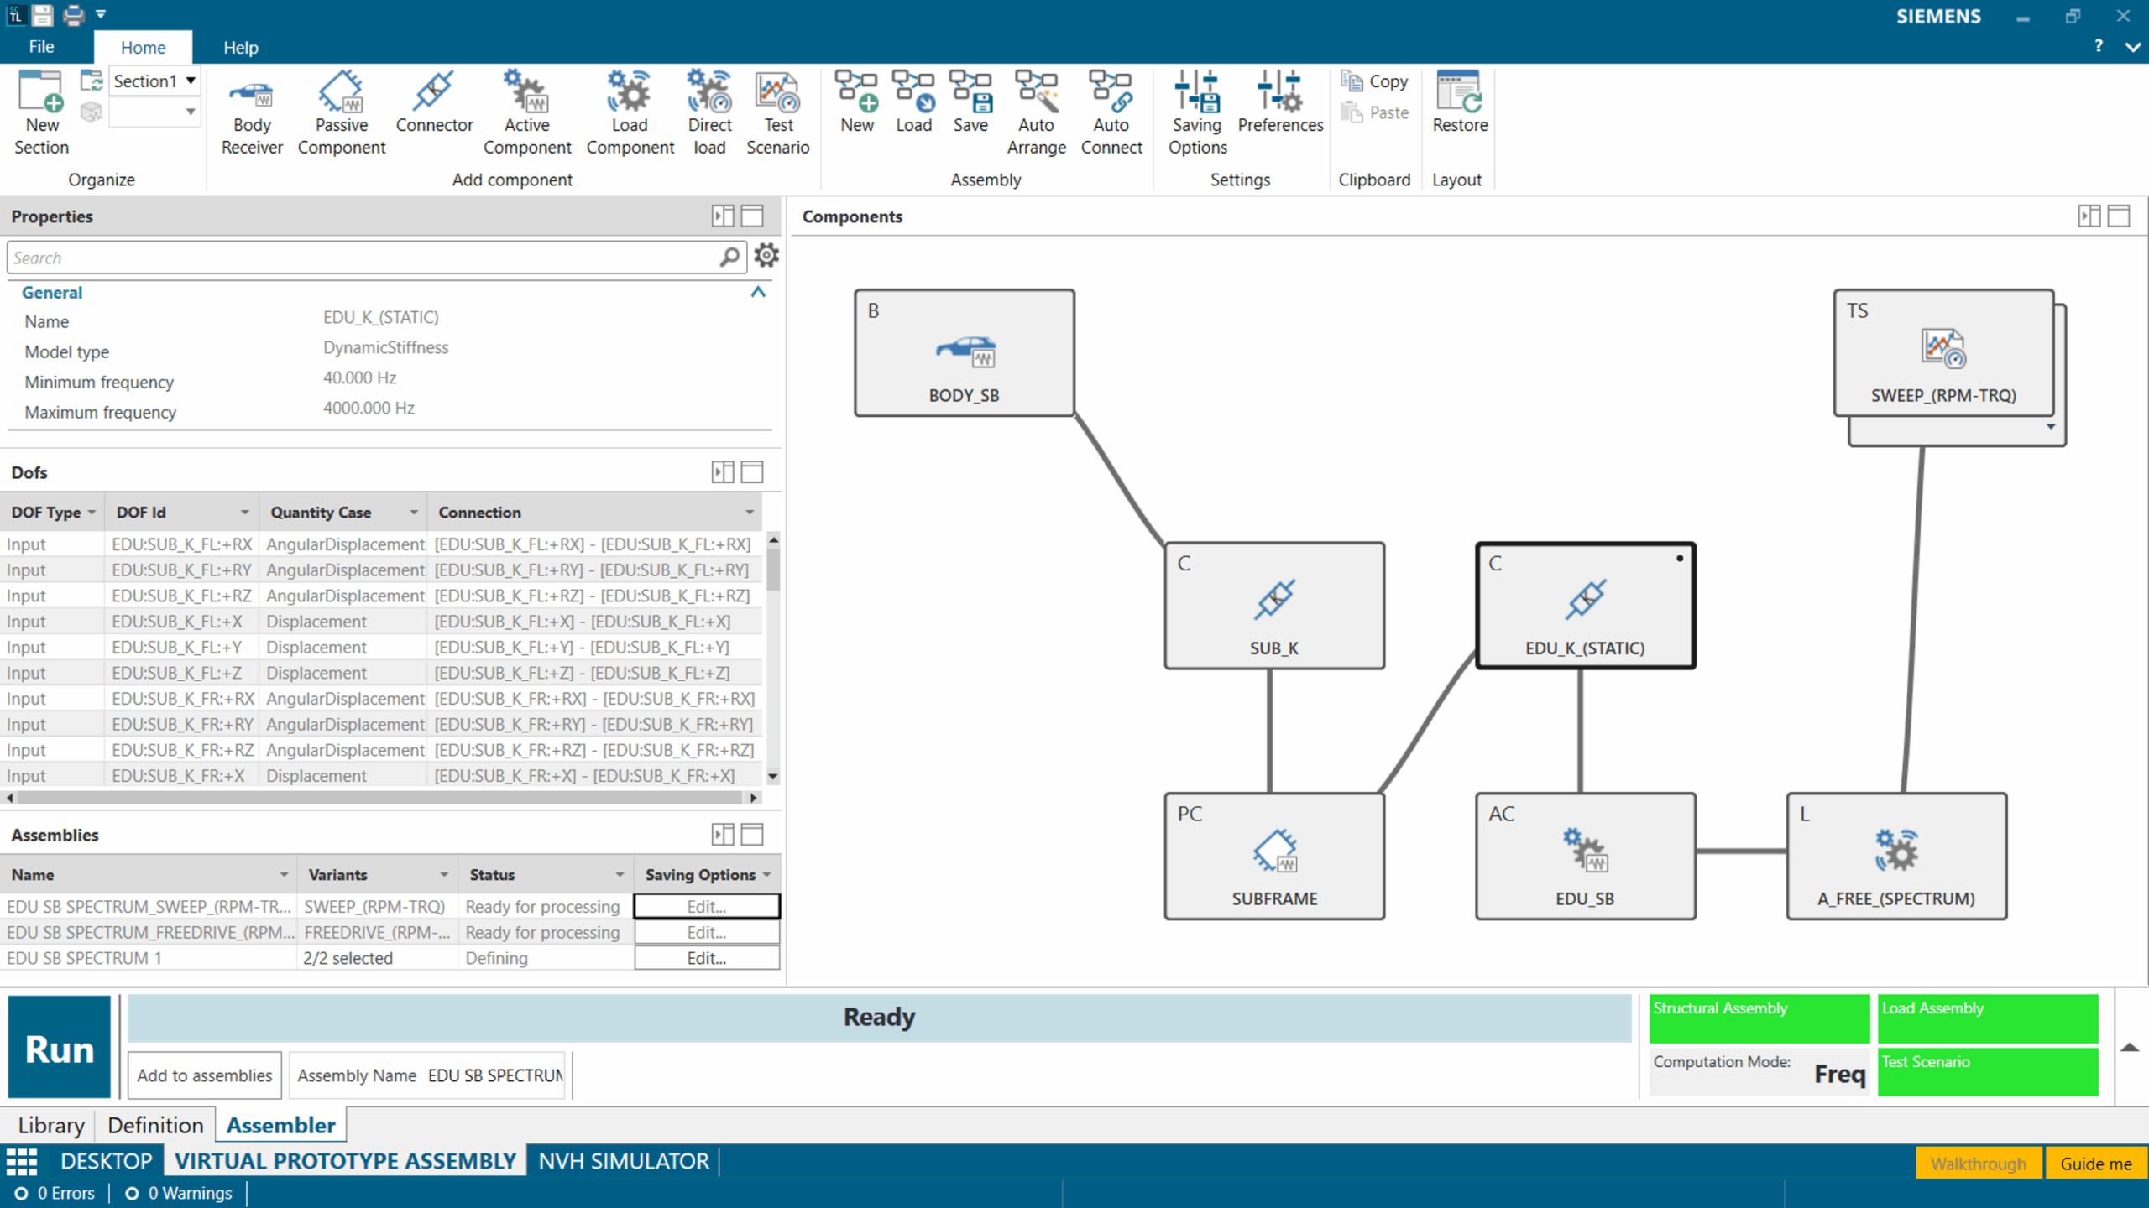2149x1208 pixels.
Task: Open the NVH SIMULATOR workspace tab
Action: pyautogui.click(x=623, y=1161)
